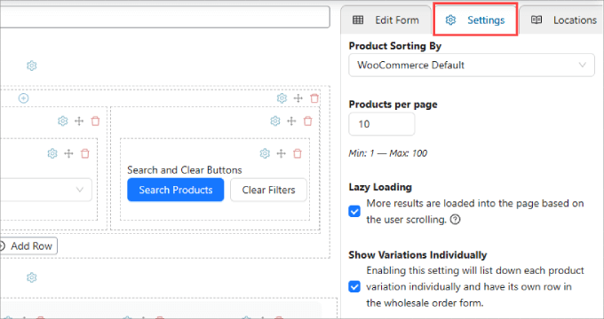
Task: Click move icon of the dropdown field's column
Action: pyautogui.click(x=79, y=121)
